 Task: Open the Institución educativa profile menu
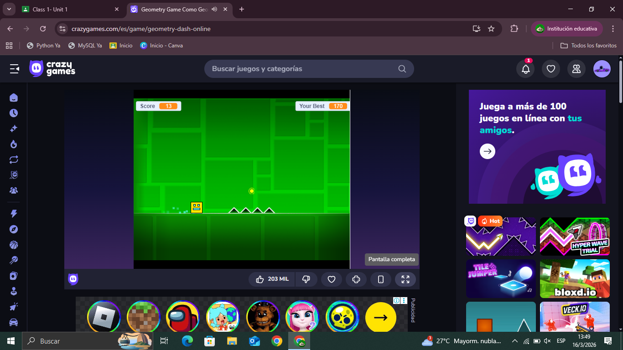pyautogui.click(x=566, y=29)
